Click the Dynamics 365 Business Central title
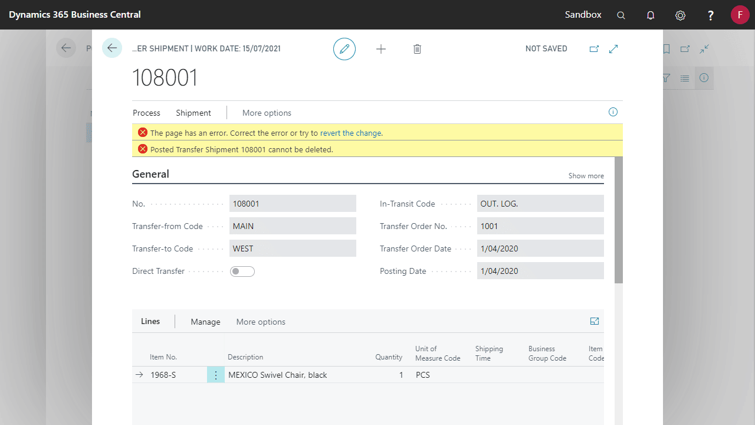The width and height of the screenshot is (755, 425). tap(75, 15)
